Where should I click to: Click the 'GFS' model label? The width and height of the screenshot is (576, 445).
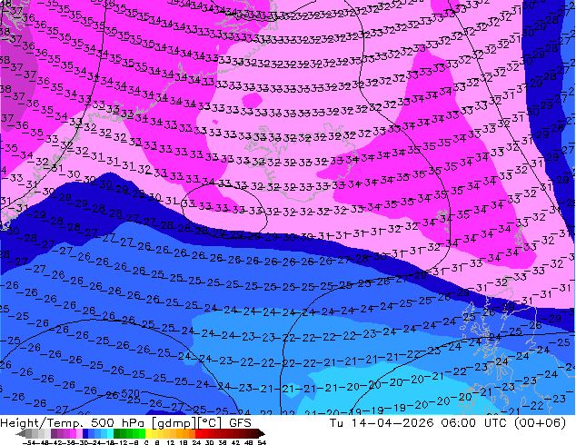click(x=240, y=423)
